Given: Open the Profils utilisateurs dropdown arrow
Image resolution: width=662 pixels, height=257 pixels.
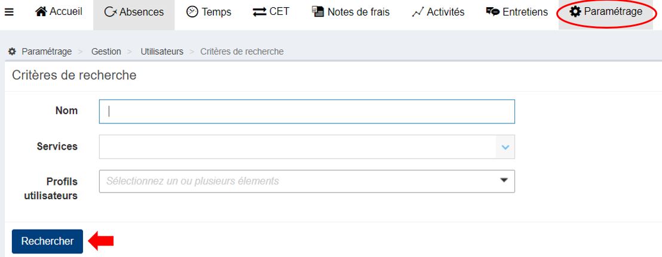Looking at the screenshot, I should pos(504,180).
